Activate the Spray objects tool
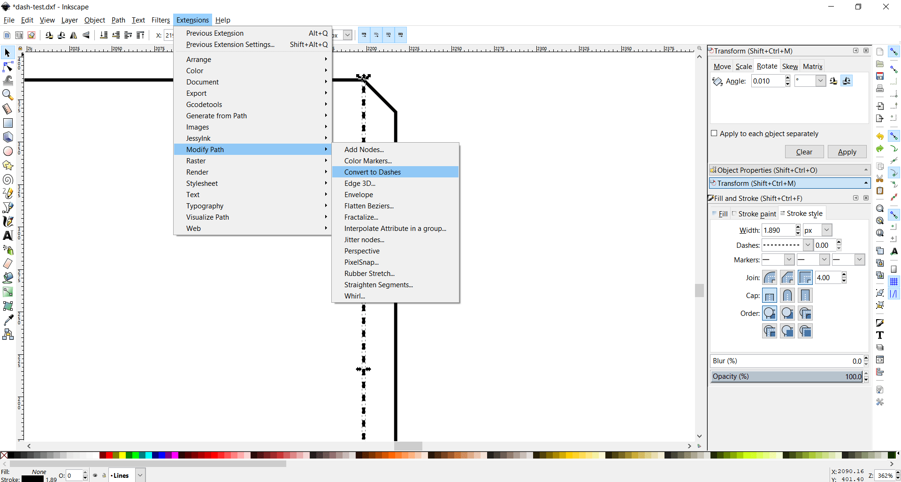Image resolution: width=901 pixels, height=482 pixels. [8, 250]
